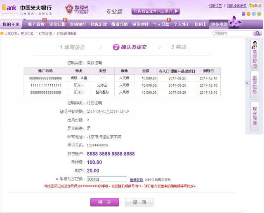264x213 pixels.
Task: Open the 更多功能 menu
Action: pyautogui.click(x=219, y=24)
